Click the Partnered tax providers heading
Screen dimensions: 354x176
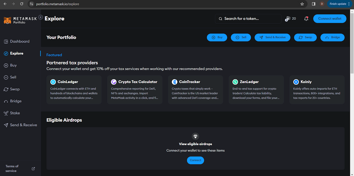pos(72,63)
